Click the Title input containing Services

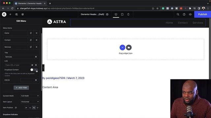(19, 57)
